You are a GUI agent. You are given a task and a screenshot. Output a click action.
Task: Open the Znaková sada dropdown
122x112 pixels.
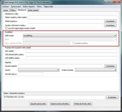[x=96, y=70]
